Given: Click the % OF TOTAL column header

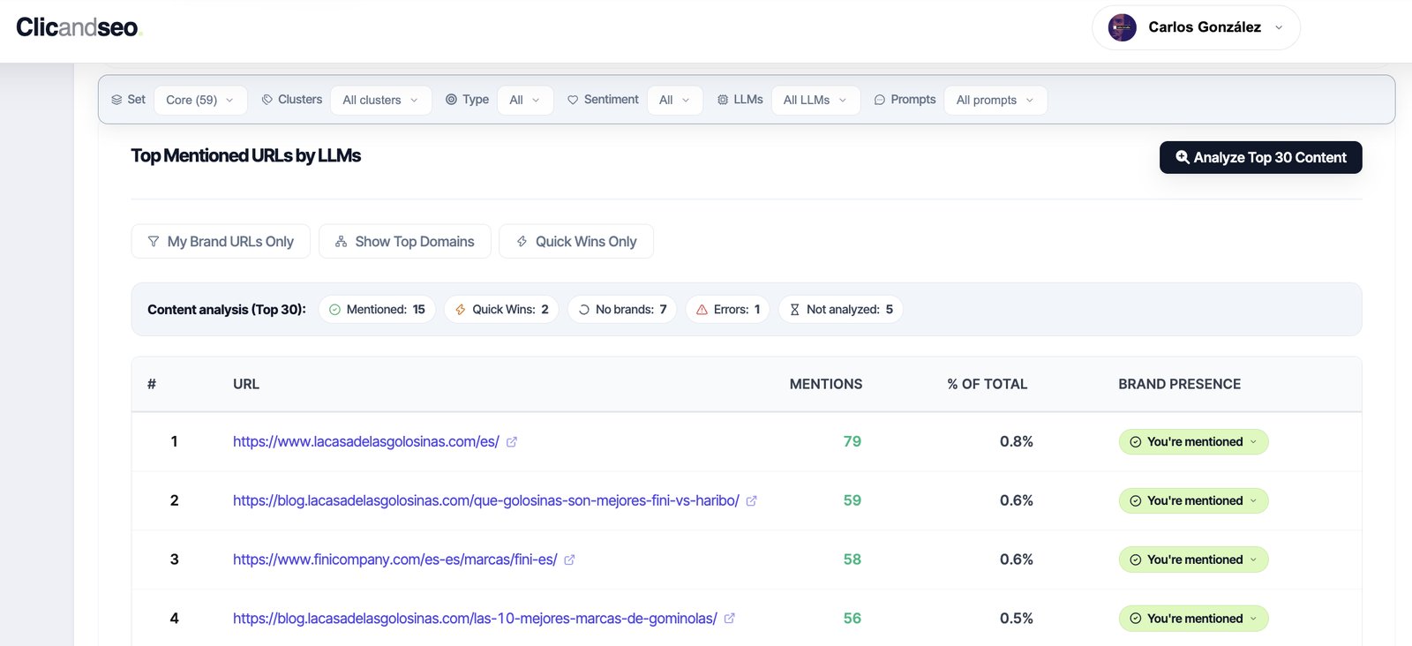Looking at the screenshot, I should [x=988, y=384].
